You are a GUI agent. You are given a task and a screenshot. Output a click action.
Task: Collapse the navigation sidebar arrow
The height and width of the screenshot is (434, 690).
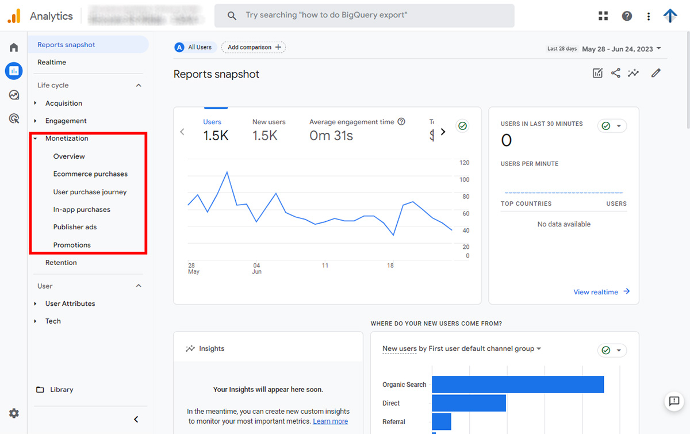point(136,420)
